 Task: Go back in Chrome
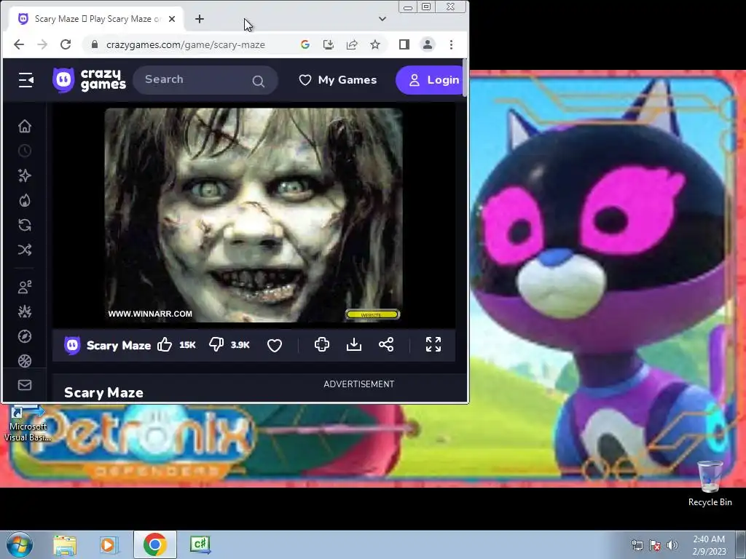pos(19,44)
